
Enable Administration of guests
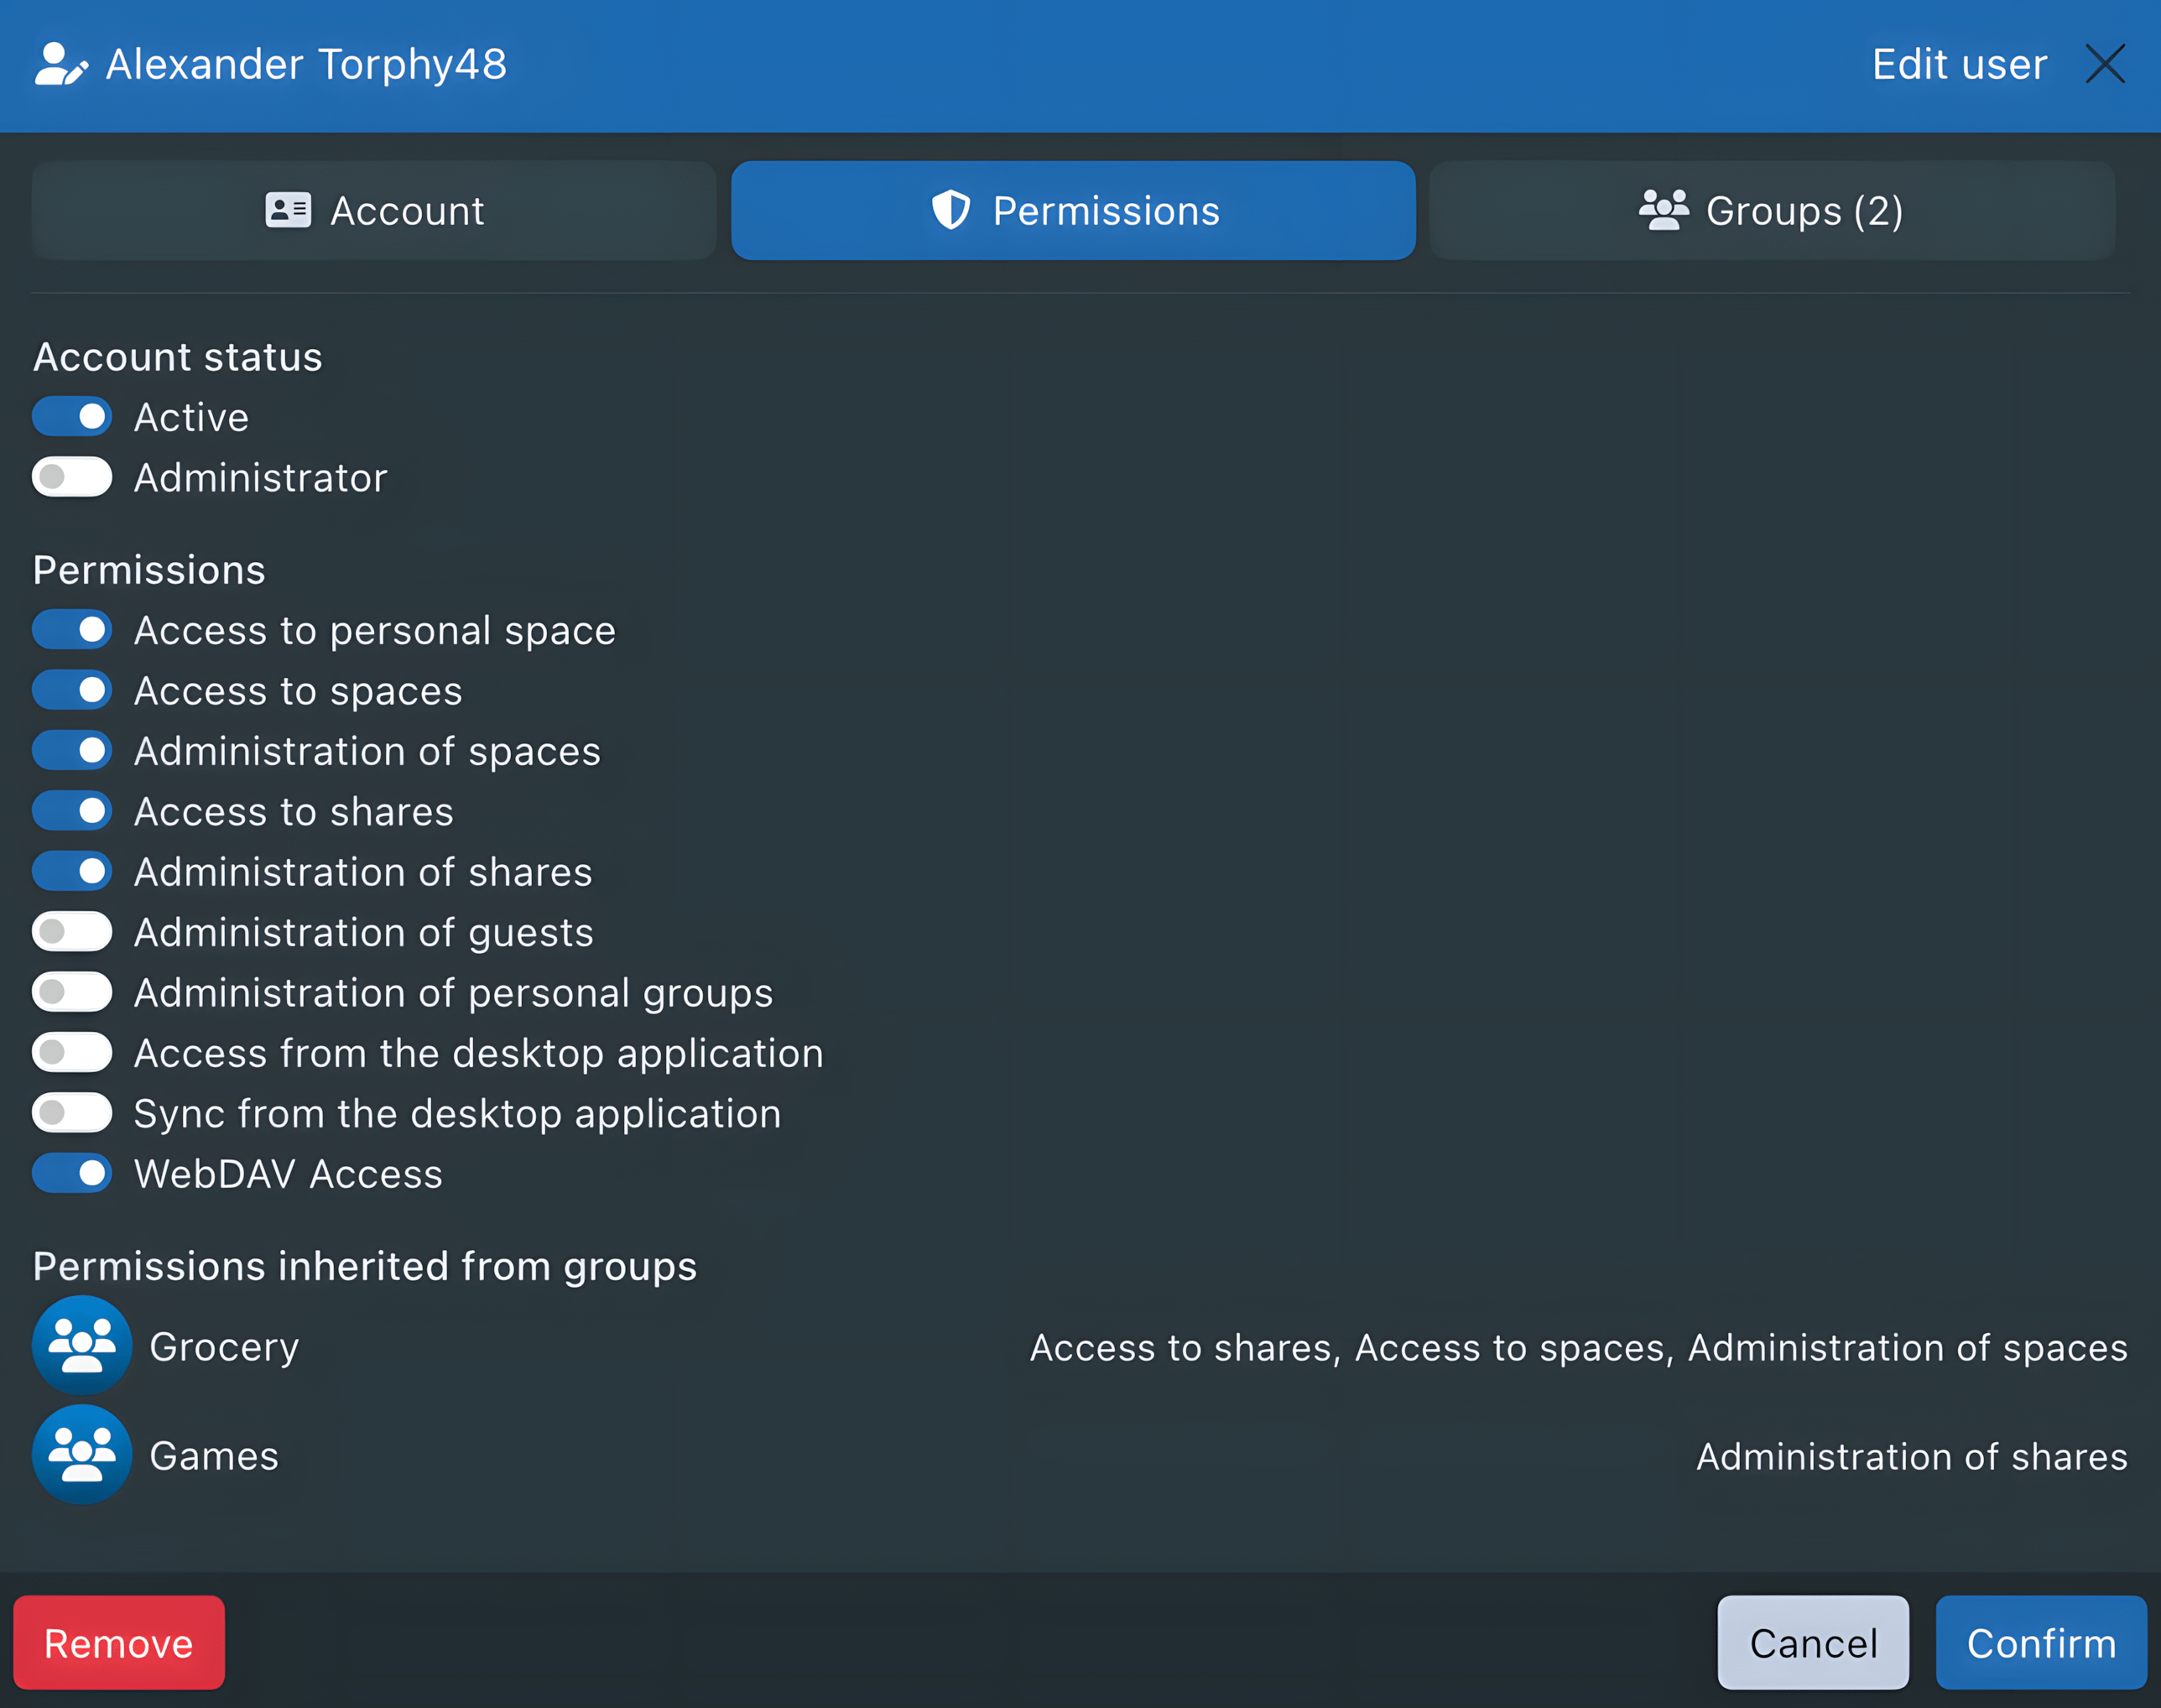[71, 931]
